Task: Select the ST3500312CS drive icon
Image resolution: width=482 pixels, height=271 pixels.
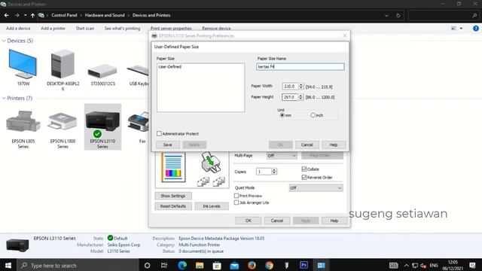Action: point(102,71)
